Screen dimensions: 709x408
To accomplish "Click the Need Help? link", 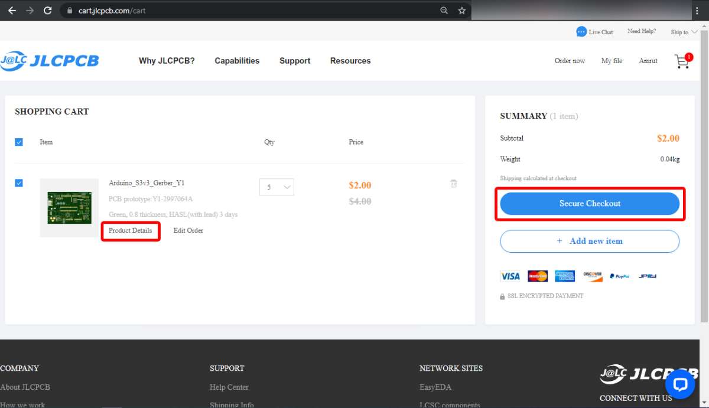I will [642, 31].
